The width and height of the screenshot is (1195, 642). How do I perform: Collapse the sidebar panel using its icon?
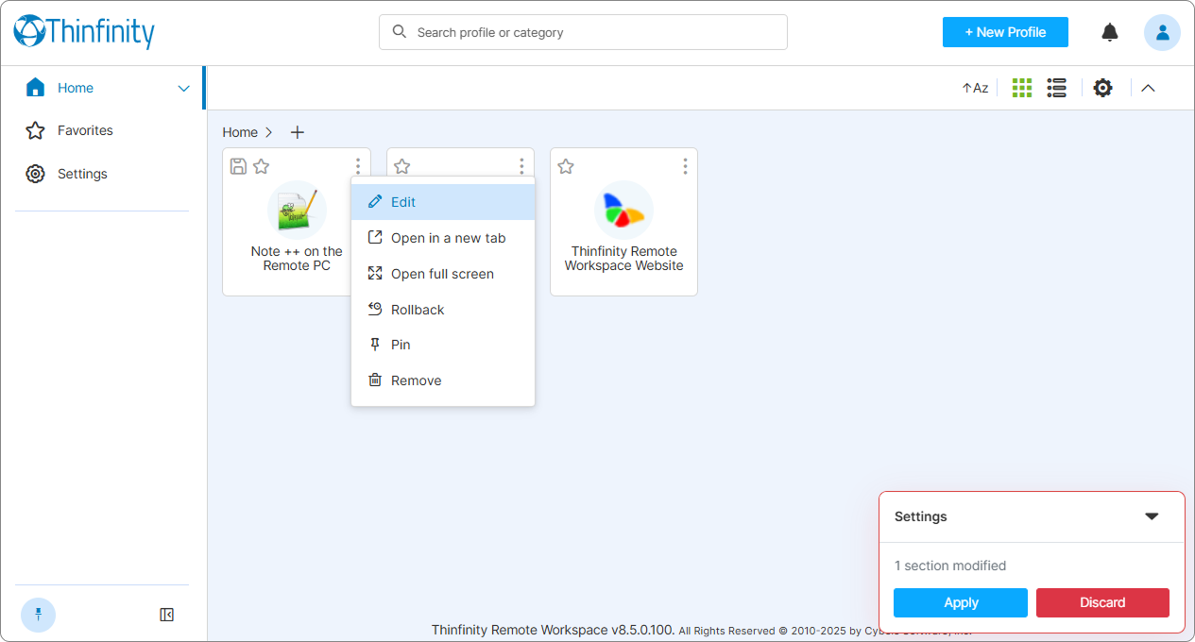pyautogui.click(x=166, y=615)
